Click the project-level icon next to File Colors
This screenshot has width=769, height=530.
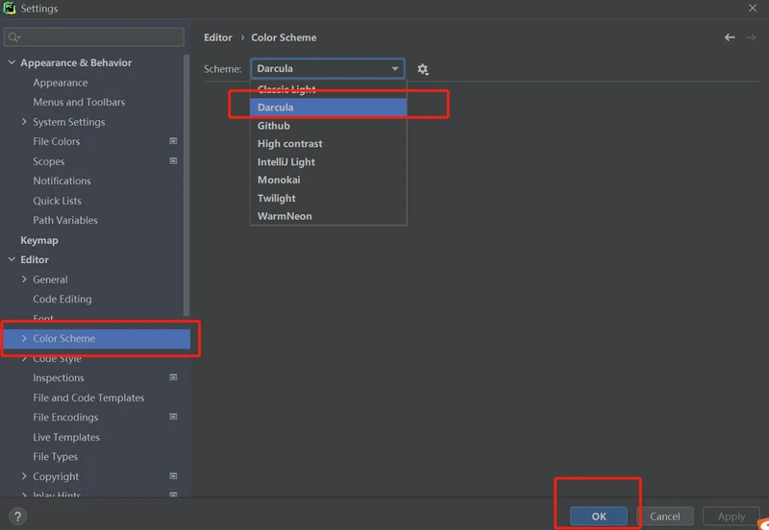click(173, 141)
